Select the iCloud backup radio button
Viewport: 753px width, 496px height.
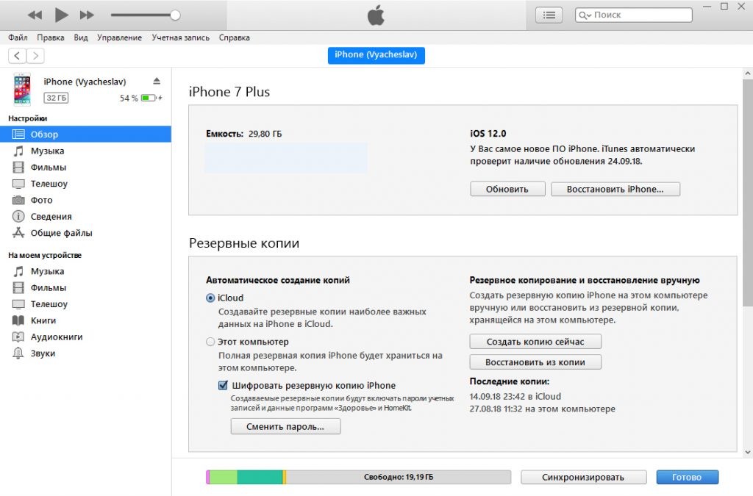211,298
